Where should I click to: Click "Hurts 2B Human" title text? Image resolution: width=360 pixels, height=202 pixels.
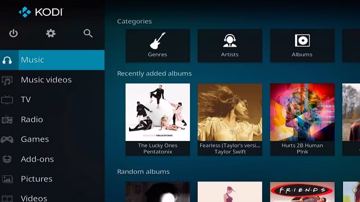point(302,145)
